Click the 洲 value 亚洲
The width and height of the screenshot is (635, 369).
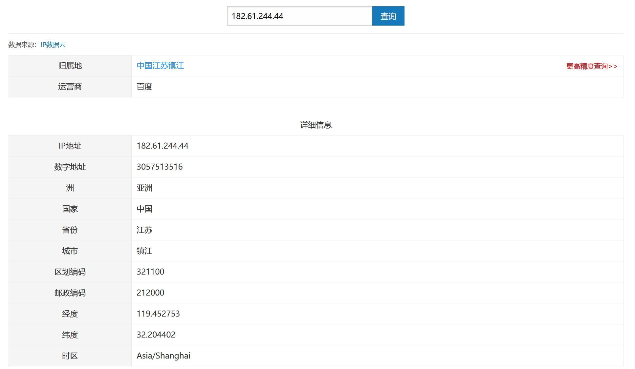[144, 188]
